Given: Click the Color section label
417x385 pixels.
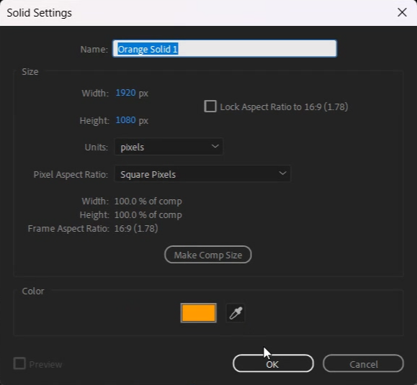Looking at the screenshot, I should [x=33, y=291].
